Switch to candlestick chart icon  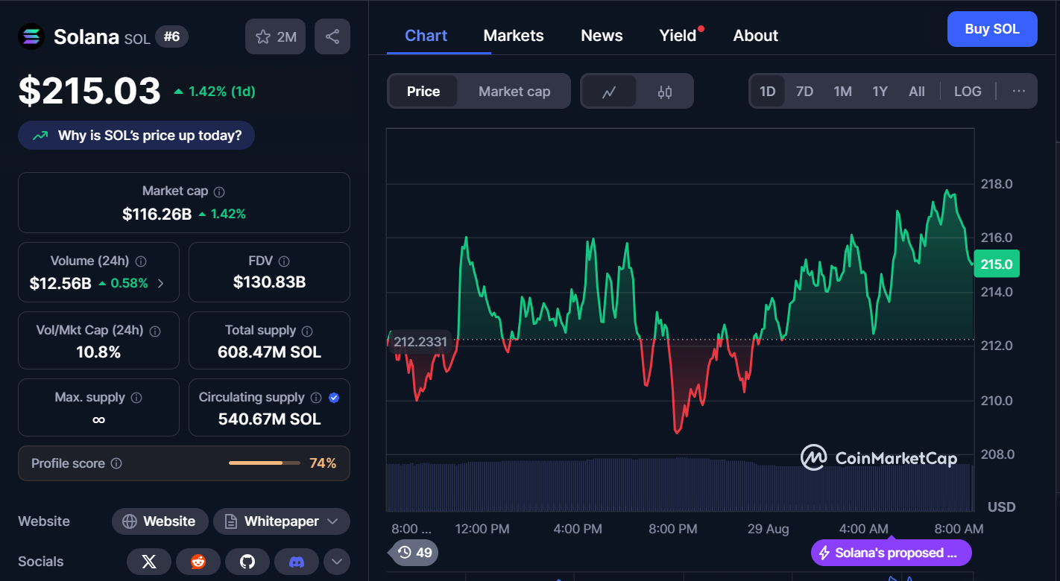665,92
